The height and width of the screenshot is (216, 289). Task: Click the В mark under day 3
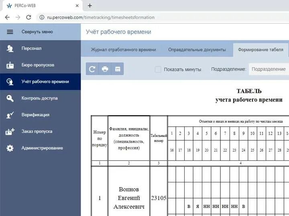tap(189, 206)
